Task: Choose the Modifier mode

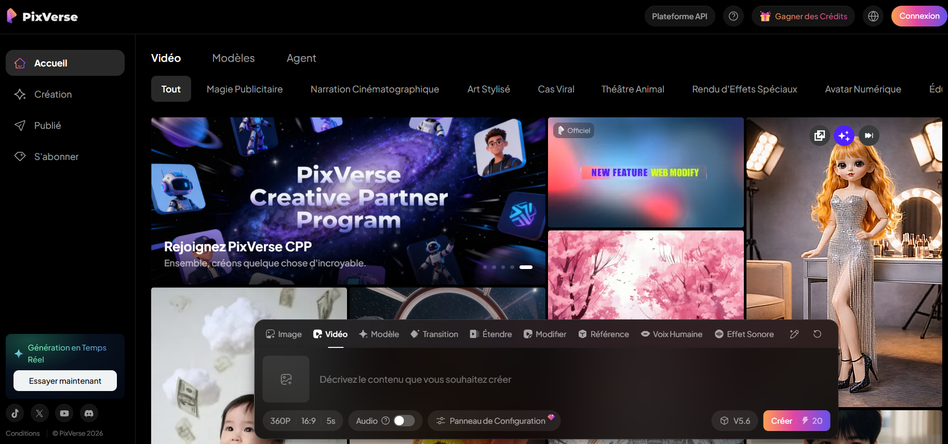Action: [x=545, y=334]
